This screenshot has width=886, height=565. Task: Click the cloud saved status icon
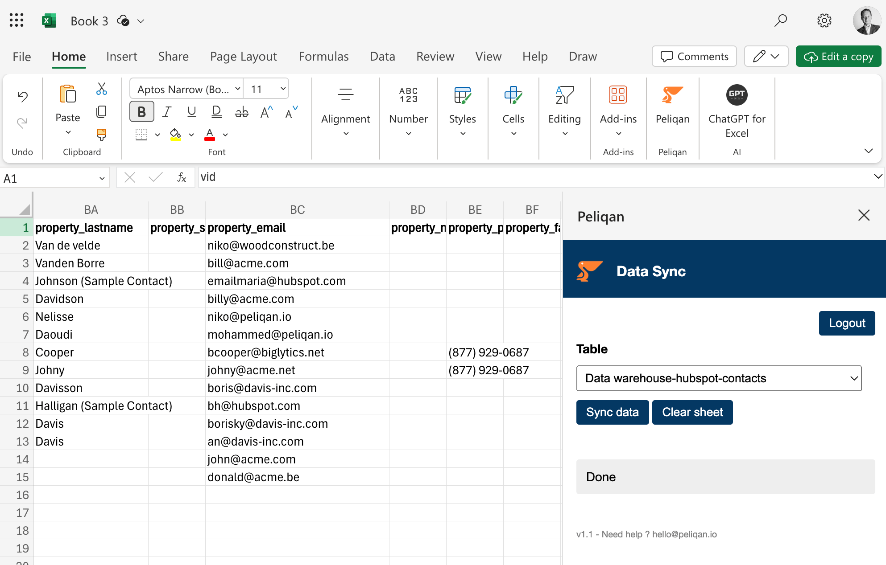click(123, 20)
